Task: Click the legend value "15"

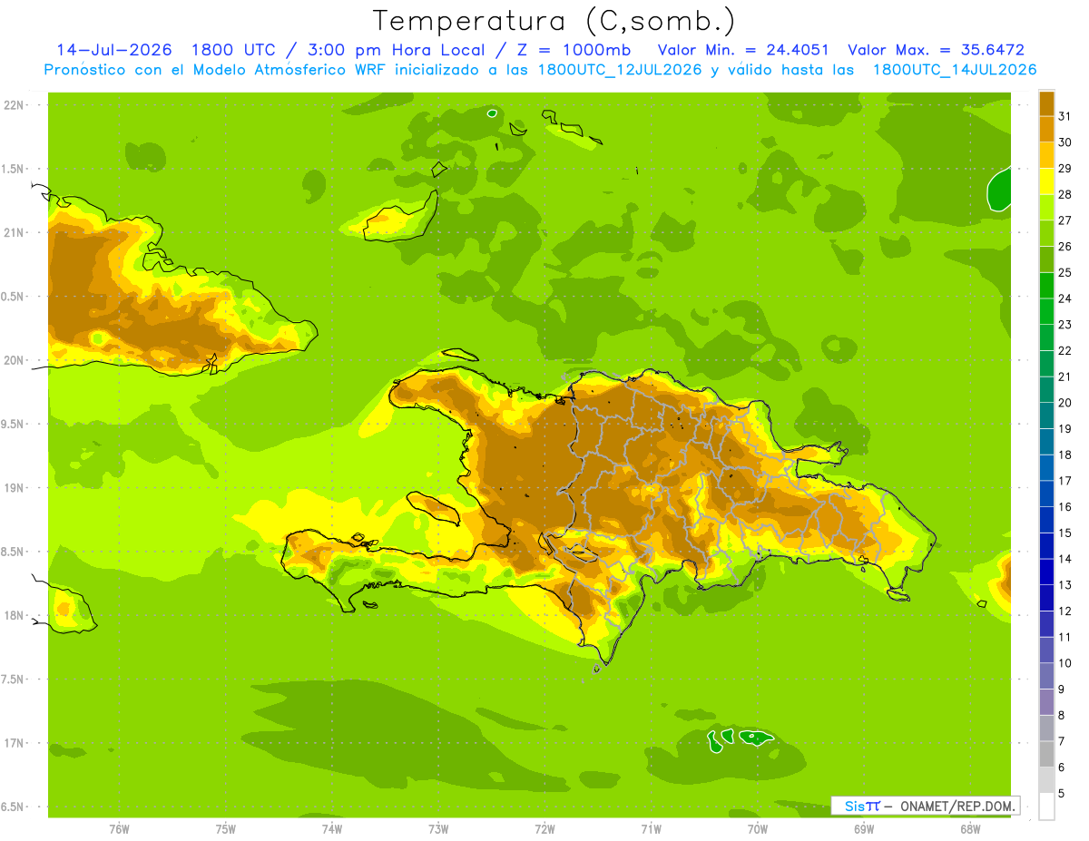Action: 1065,533
